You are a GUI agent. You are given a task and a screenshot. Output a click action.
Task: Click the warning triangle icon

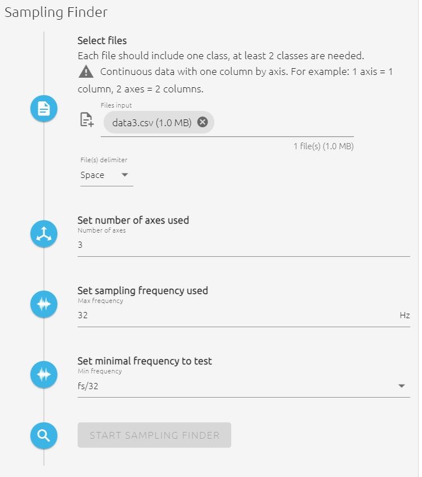[86, 72]
